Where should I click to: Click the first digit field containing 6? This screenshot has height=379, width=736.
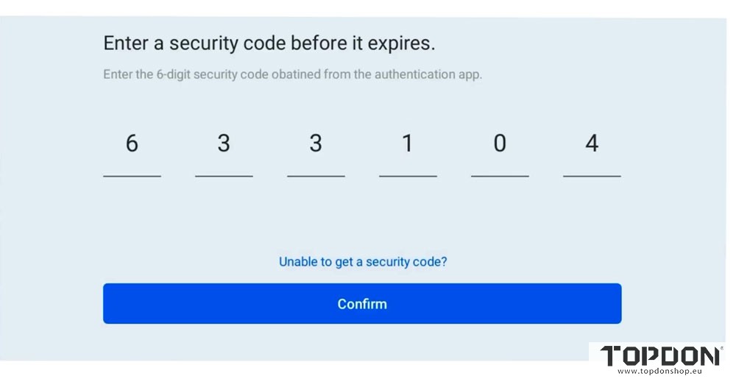[132, 144]
